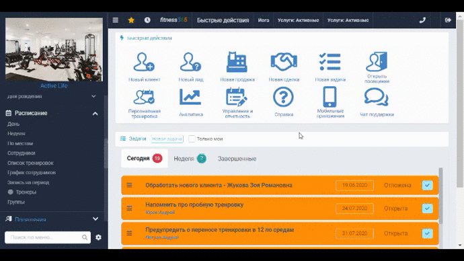The height and width of the screenshot is (261, 464).
Task: Open the Аналитика chart icon
Action: (190, 97)
